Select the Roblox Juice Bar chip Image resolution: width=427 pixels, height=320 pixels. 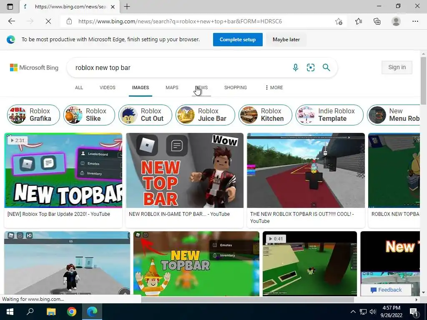tap(205, 115)
